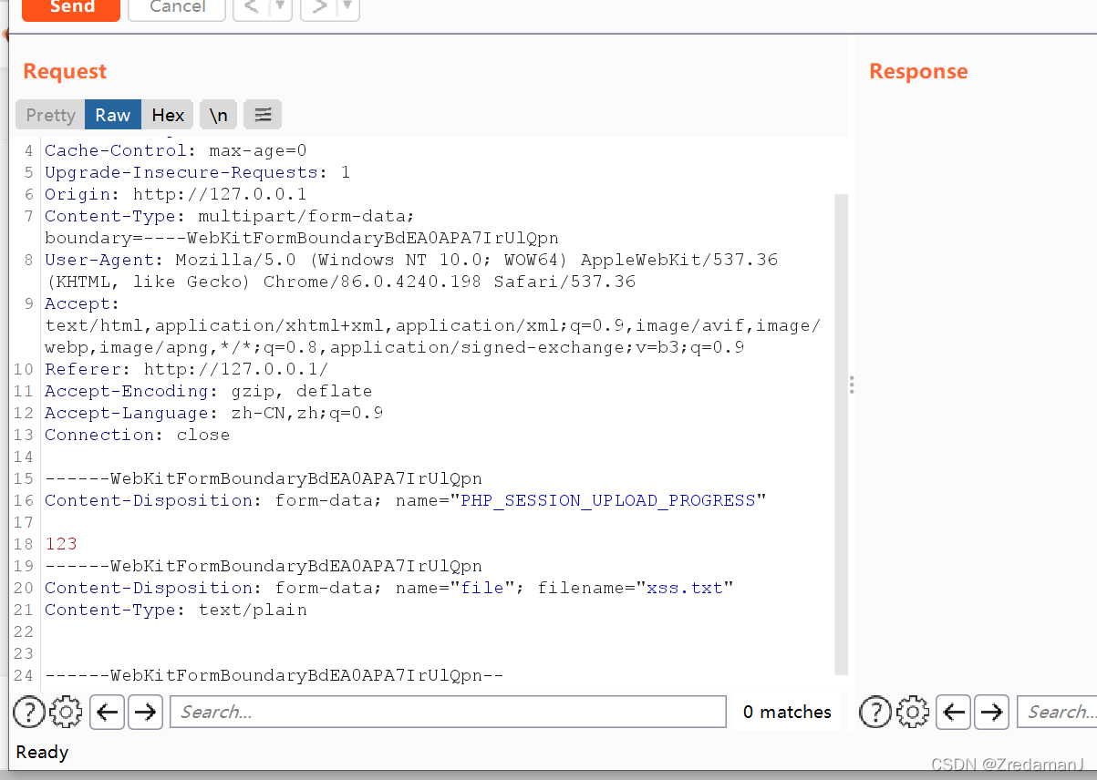Click the Request panel help icon
This screenshot has width=1097, height=780.
click(x=29, y=712)
